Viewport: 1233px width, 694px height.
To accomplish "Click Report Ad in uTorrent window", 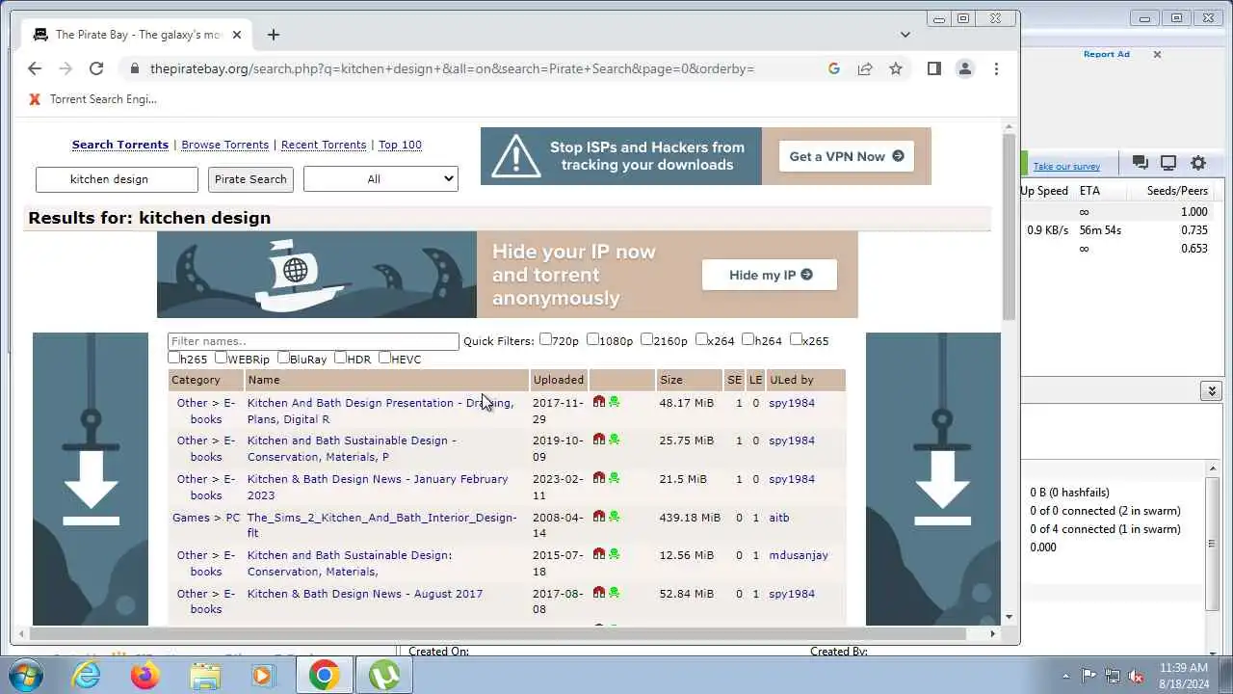I will click(1106, 54).
